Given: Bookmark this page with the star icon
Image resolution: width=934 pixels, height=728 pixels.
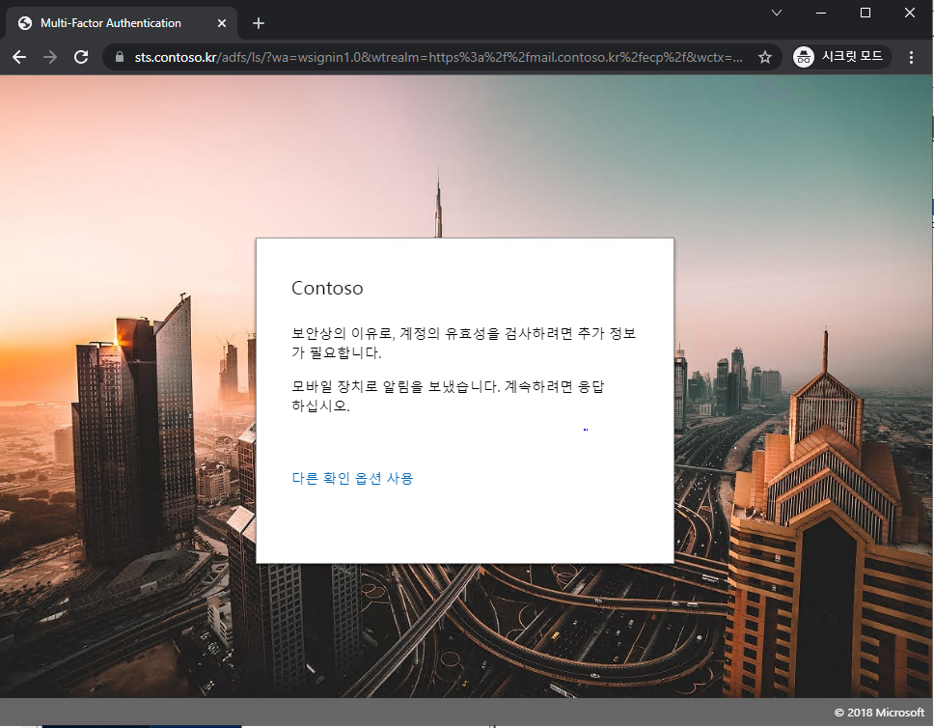Looking at the screenshot, I should click(x=765, y=57).
